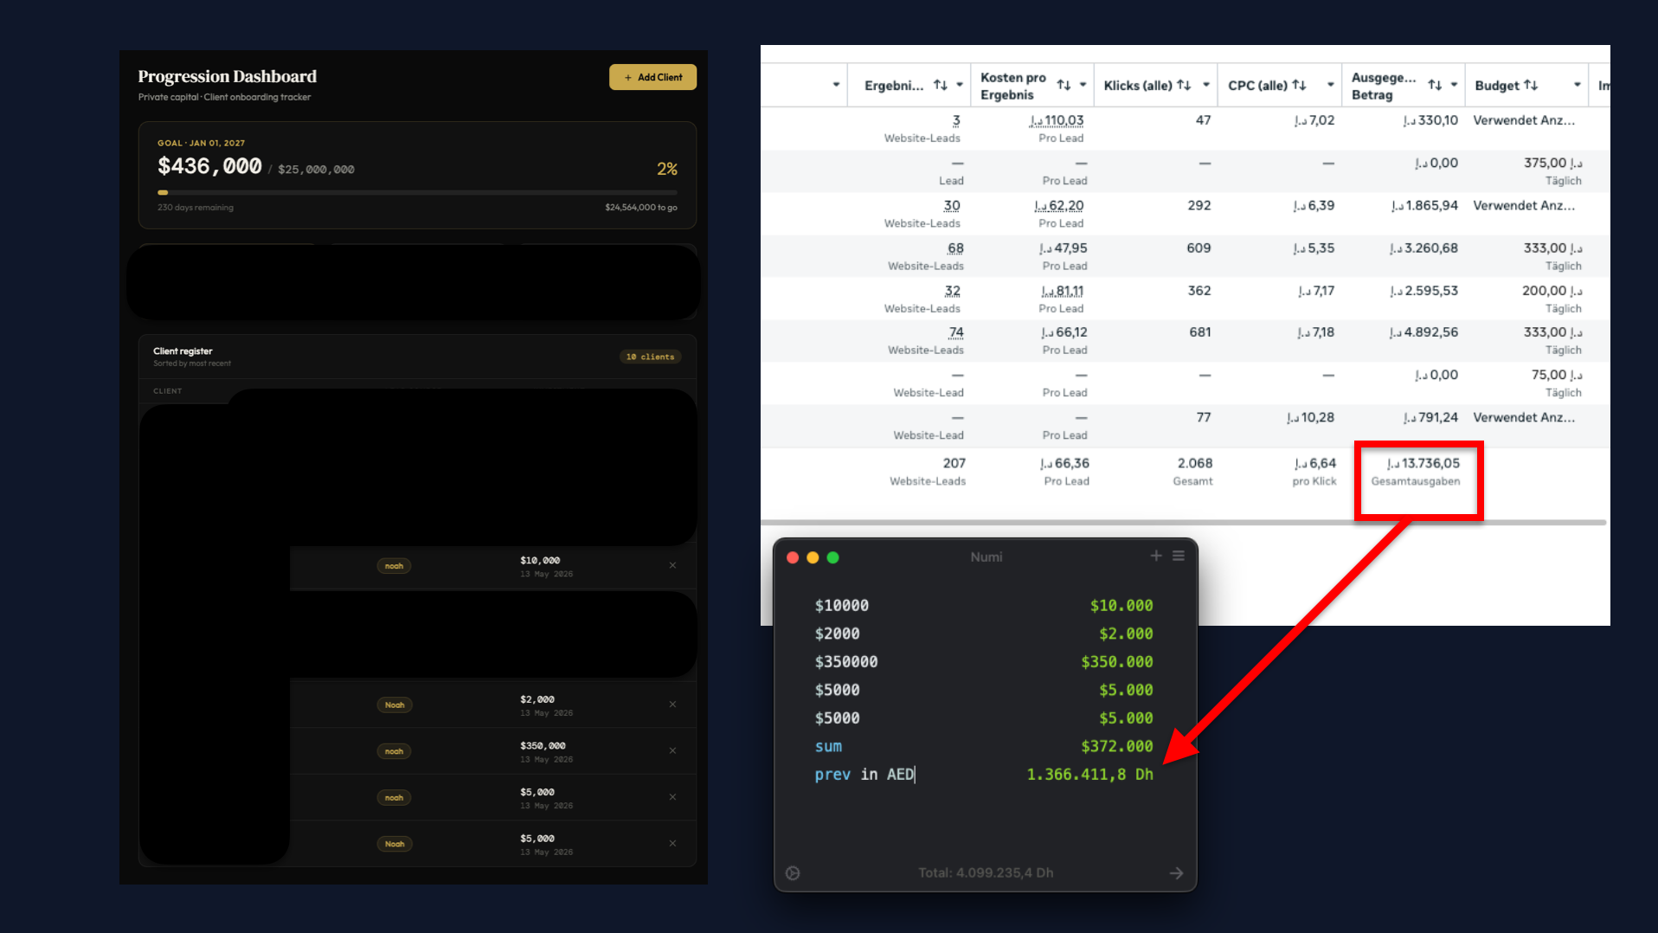Click the 4.892,56 spent amount cell
Viewport: 1658px width, 933px height.
pyautogui.click(x=1423, y=332)
